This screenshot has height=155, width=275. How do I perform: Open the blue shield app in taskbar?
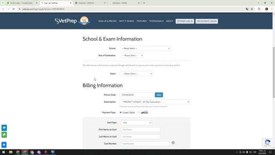pos(53,152)
